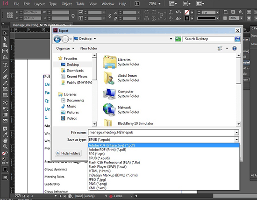Click the Search Desktop field
The image size is (257, 200).
208,39
